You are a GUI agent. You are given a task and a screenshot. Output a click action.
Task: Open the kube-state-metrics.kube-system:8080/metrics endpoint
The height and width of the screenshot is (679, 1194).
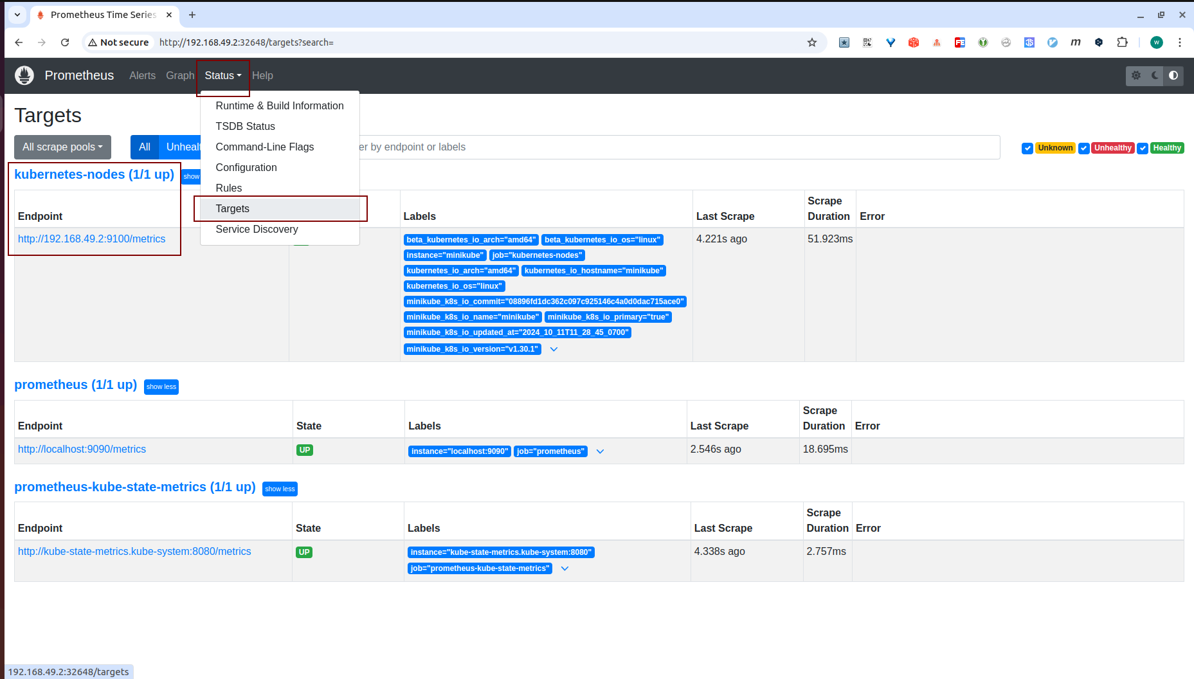134,552
